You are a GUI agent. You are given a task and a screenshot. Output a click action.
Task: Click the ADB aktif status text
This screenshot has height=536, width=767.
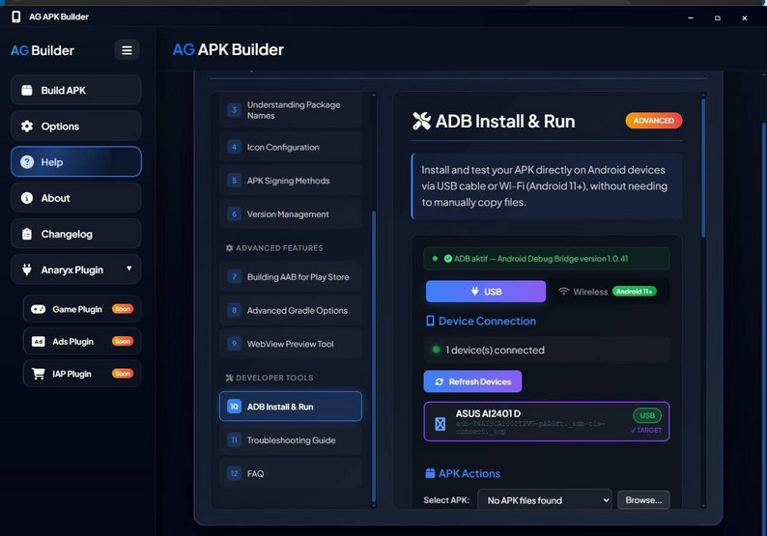coord(541,259)
